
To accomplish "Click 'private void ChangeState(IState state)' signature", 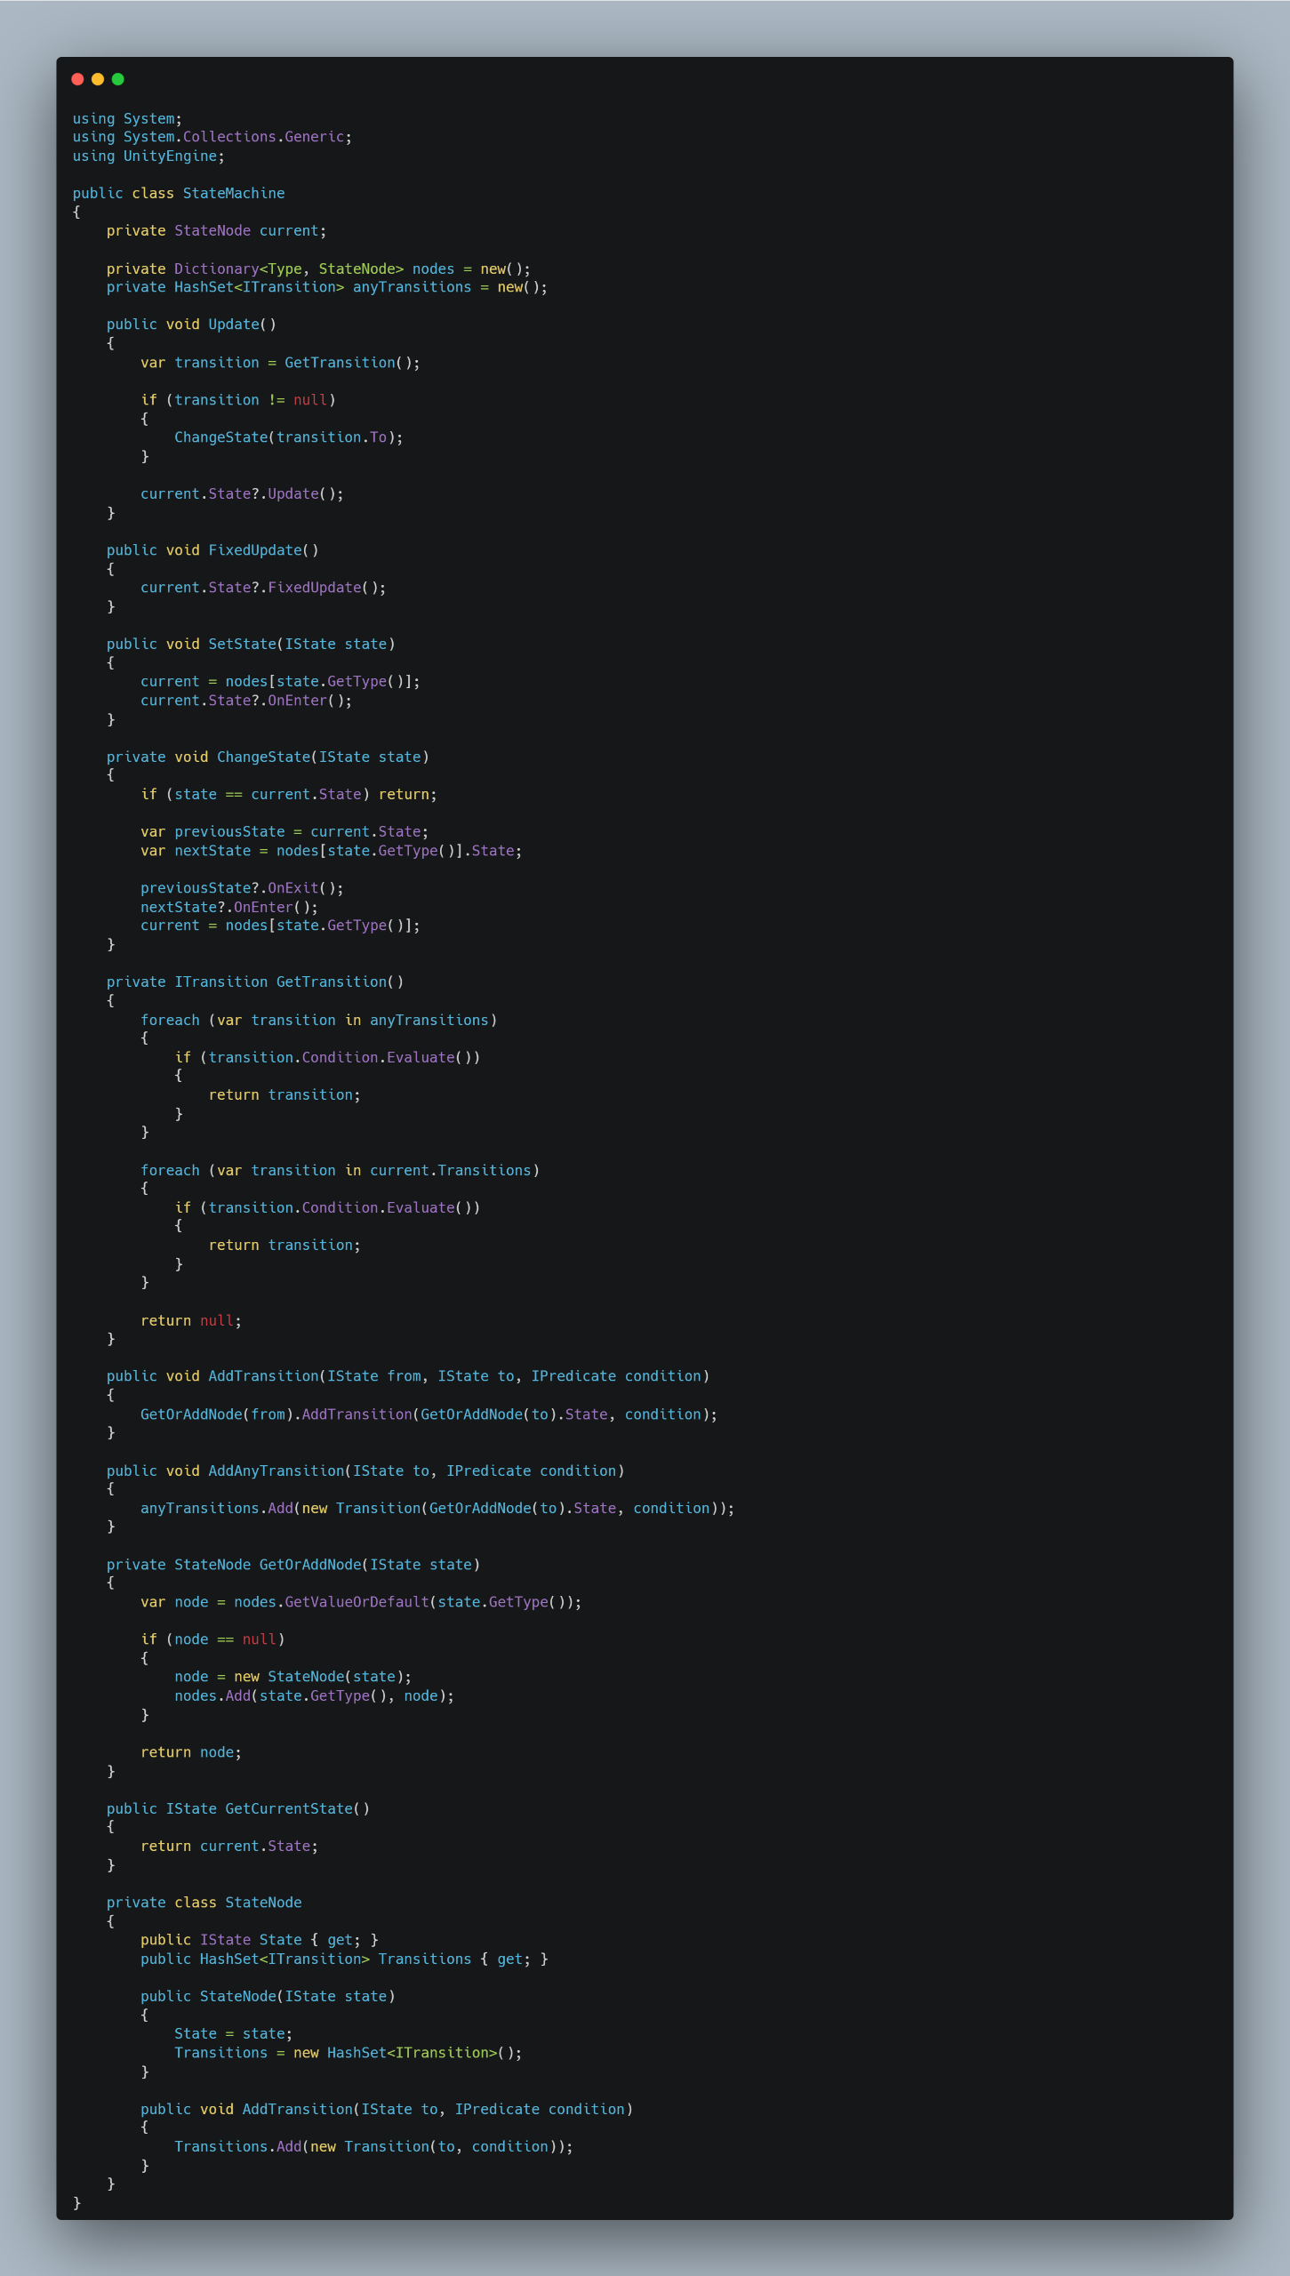I will [268, 757].
